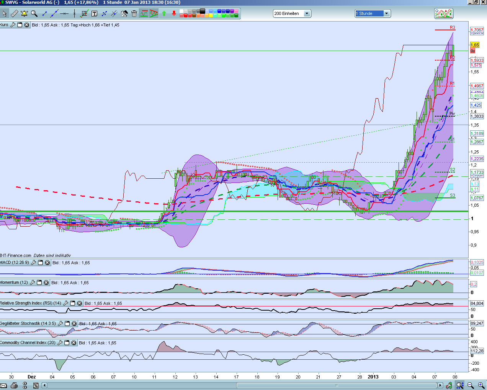Screen dimensions: 487x390
Task: Select the magnifier zoom tool
Action: point(34,13)
